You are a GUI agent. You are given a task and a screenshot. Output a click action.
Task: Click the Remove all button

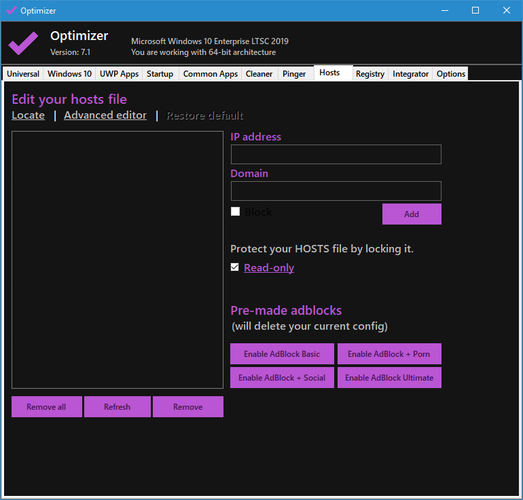46,407
